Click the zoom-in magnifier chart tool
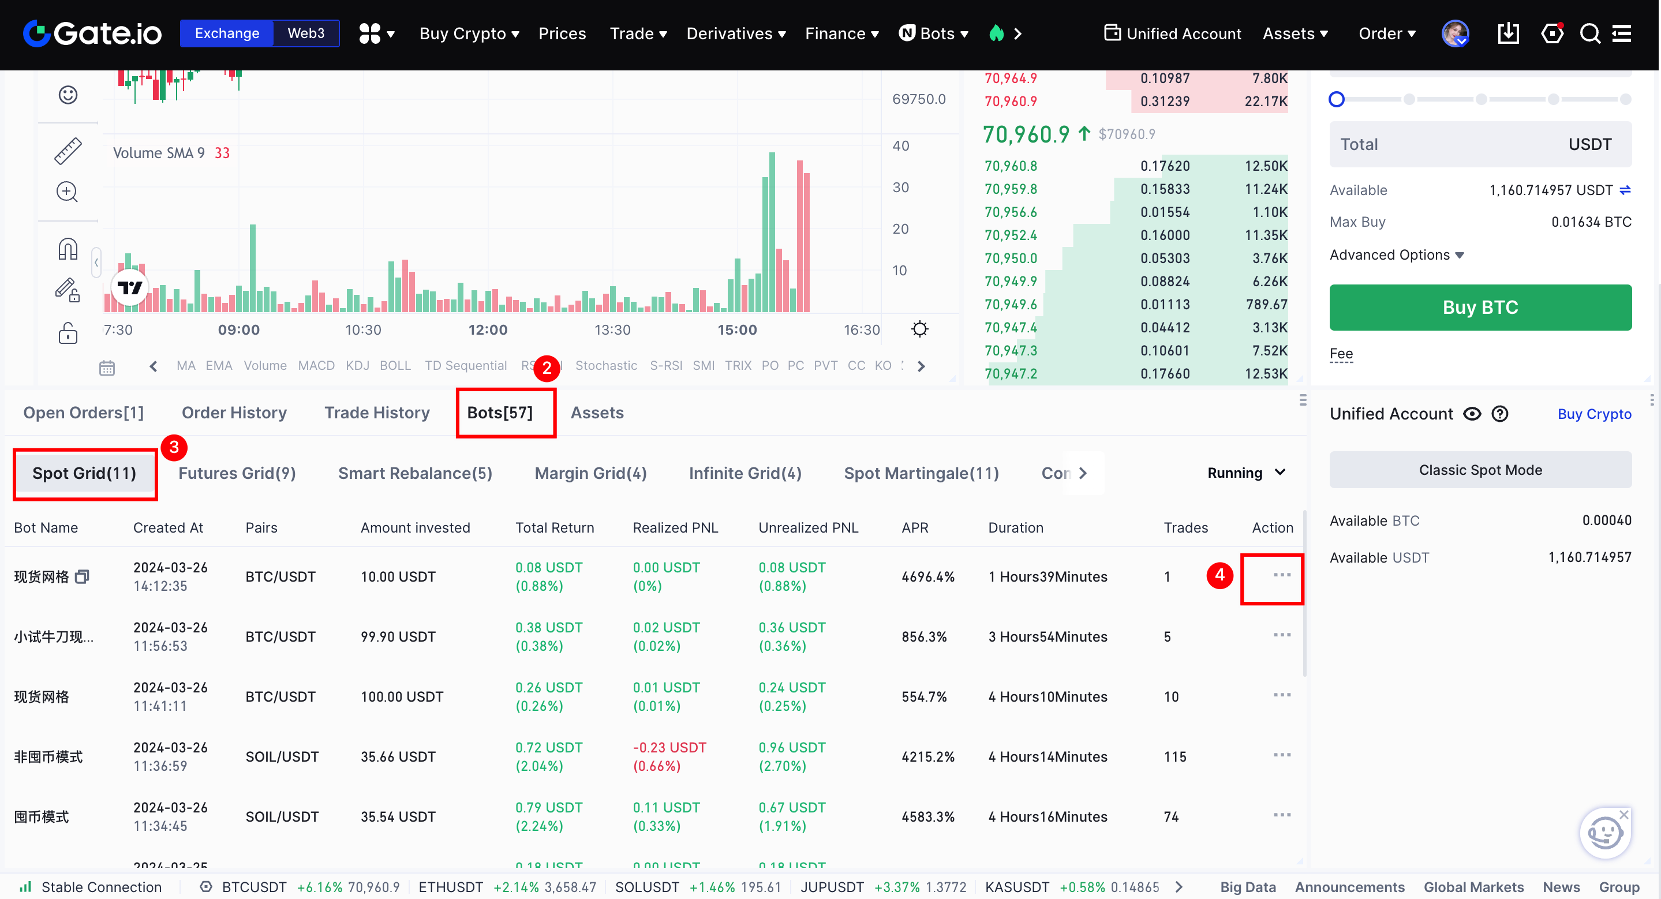The image size is (1661, 899). (x=68, y=192)
